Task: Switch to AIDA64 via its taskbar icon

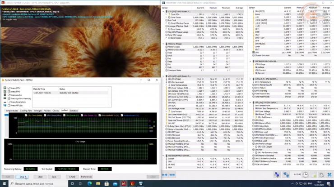Action: coord(124,183)
